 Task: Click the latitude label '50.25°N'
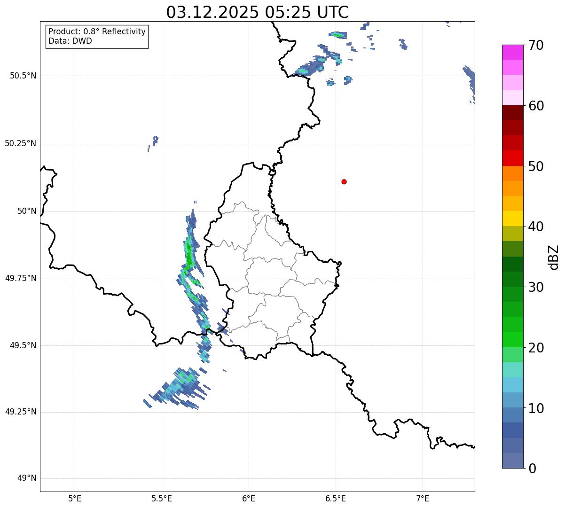tap(21, 143)
